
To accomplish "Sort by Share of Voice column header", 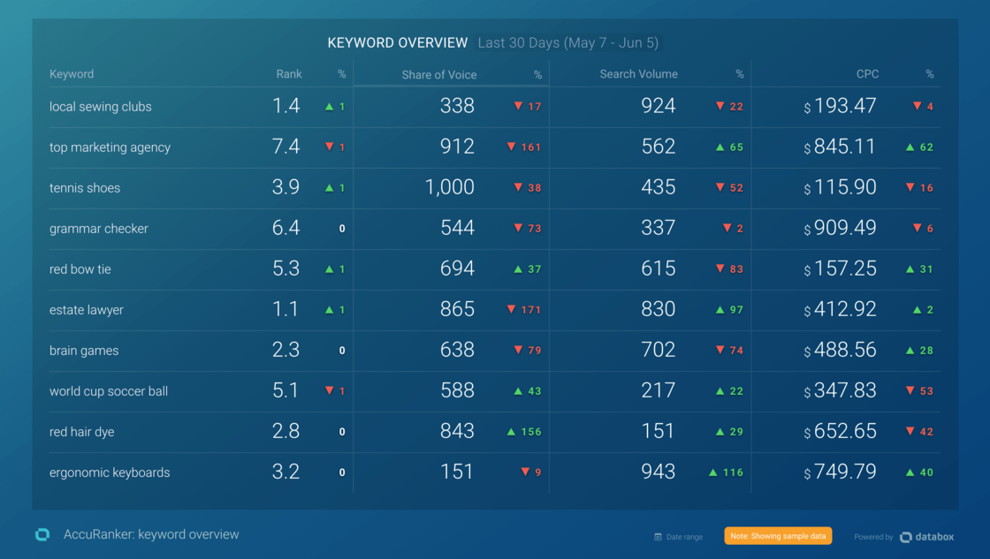I will pyautogui.click(x=438, y=75).
